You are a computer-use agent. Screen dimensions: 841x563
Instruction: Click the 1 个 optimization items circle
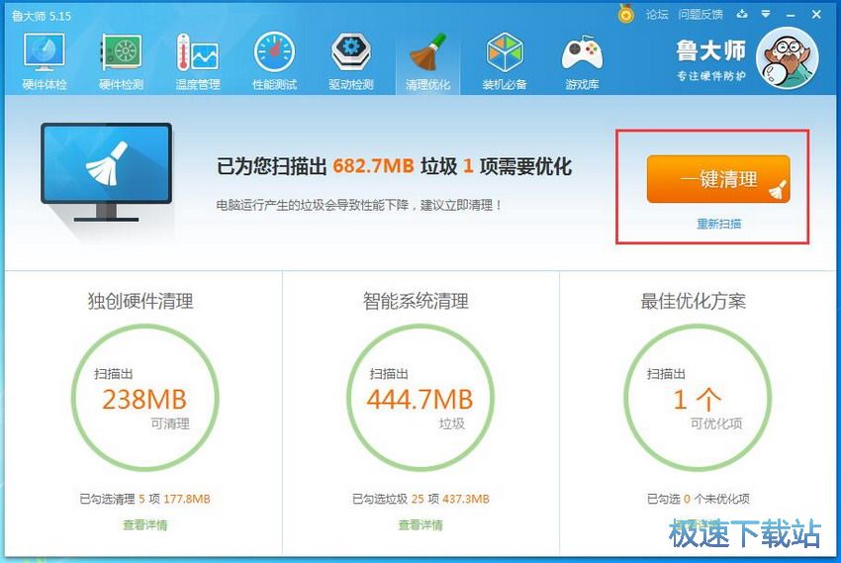click(x=698, y=398)
